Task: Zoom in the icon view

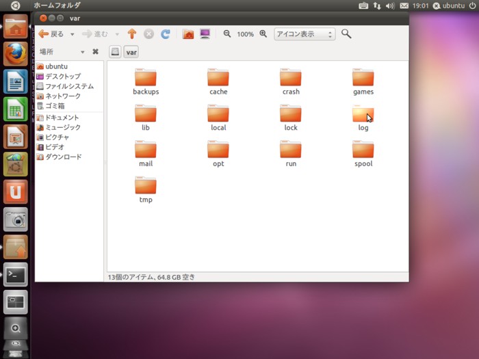Action: (x=263, y=34)
